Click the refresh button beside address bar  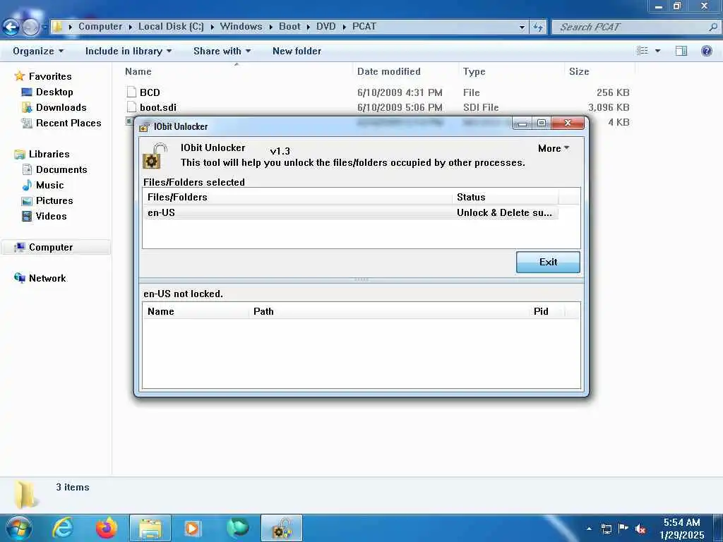537,28
